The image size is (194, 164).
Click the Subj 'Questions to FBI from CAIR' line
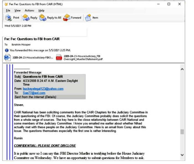(43, 77)
